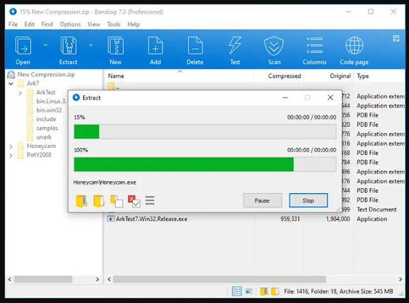Image resolution: width=409 pixels, height=303 pixels.
Task: Expand the Extract dropdown arrow in toolbar
Action: click(91, 45)
